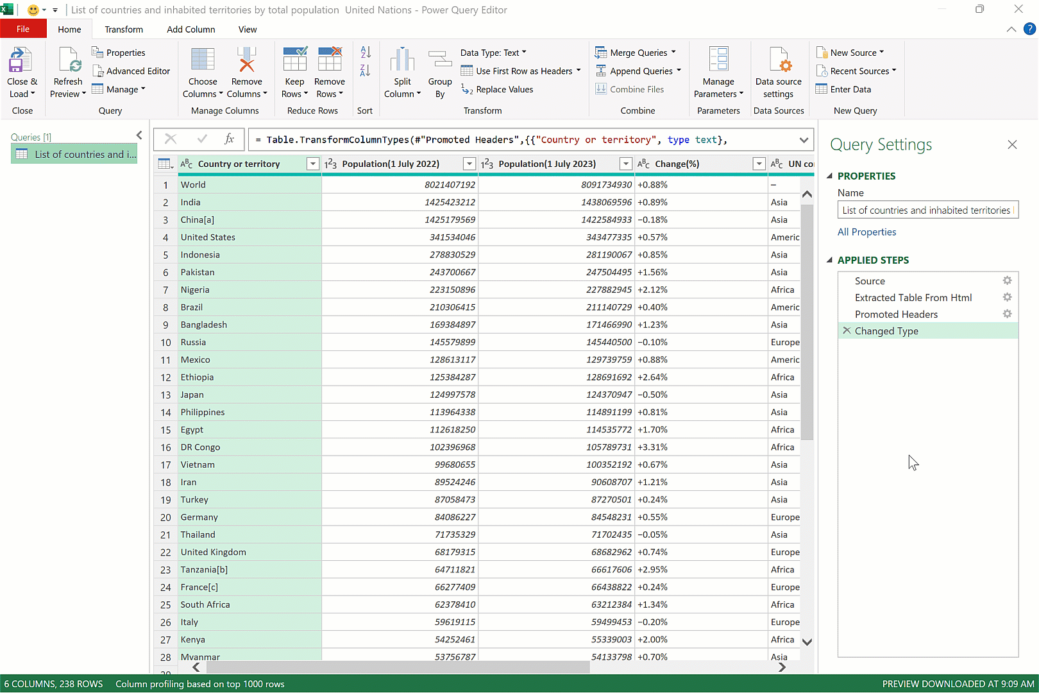Click the gear icon beside Source step
Image resolution: width=1039 pixels, height=693 pixels.
1007,281
